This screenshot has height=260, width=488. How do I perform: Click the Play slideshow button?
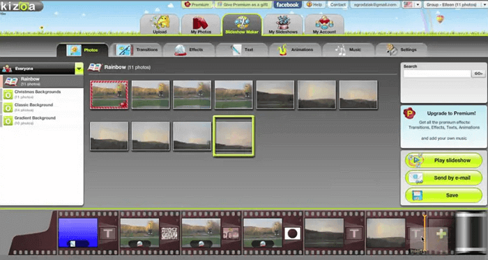pyautogui.click(x=444, y=161)
